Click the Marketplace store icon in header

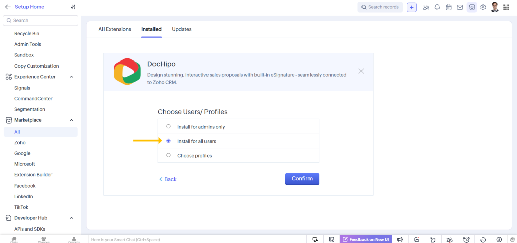point(472,7)
